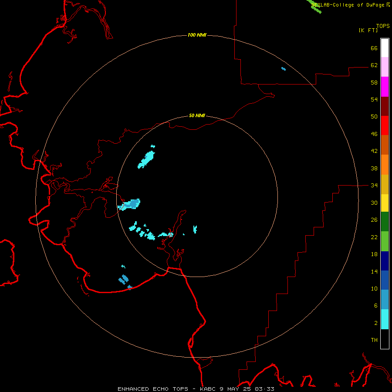Click the blue-cored echo on the 50 NMI ring's west edge

pyautogui.click(x=129, y=204)
